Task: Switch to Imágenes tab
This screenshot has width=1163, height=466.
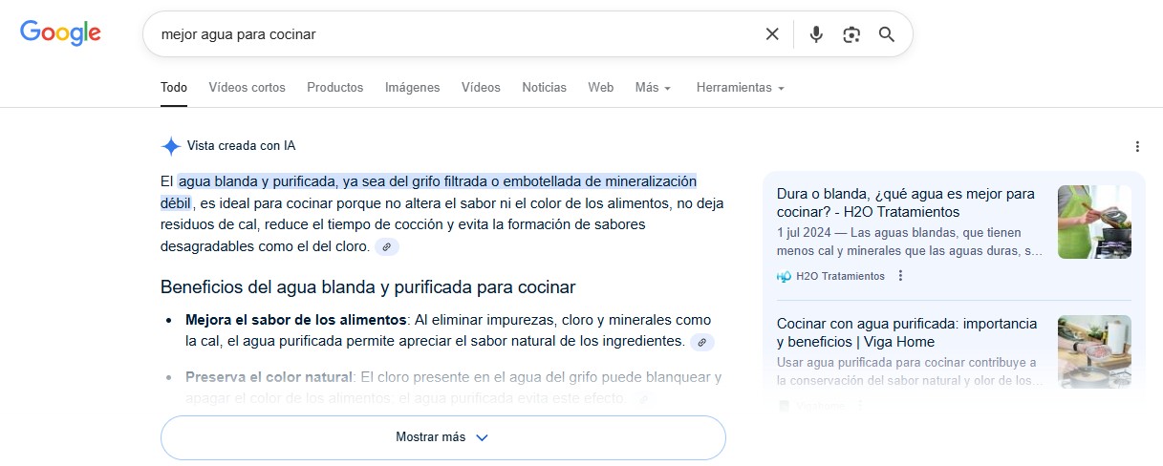Action: point(413,87)
